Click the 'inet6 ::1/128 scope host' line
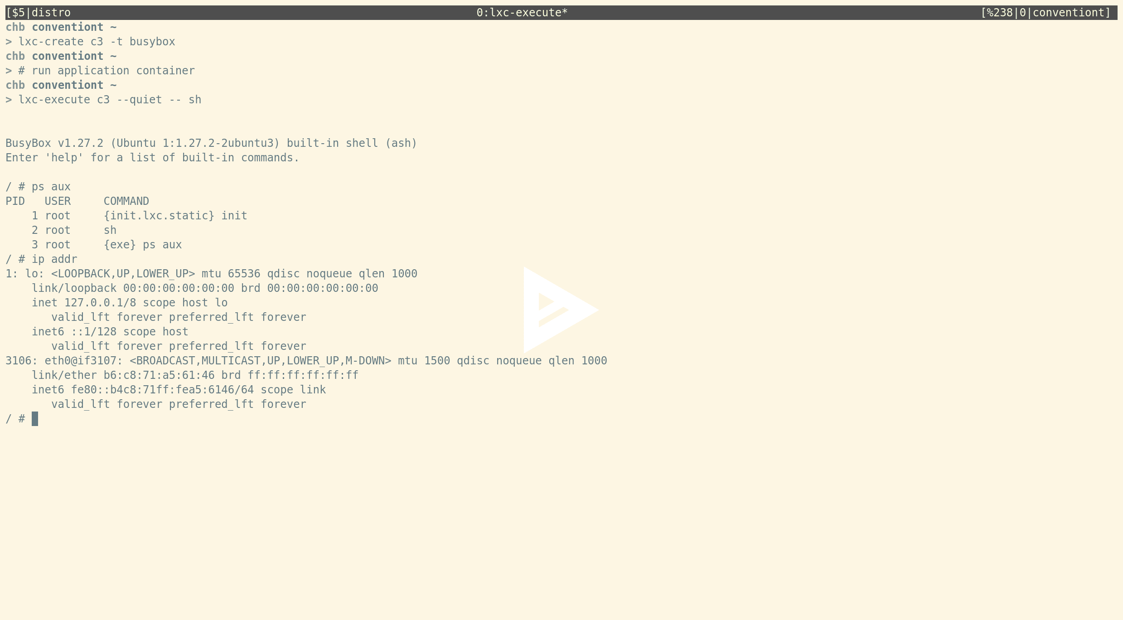Image resolution: width=1123 pixels, height=620 pixels. 110,332
